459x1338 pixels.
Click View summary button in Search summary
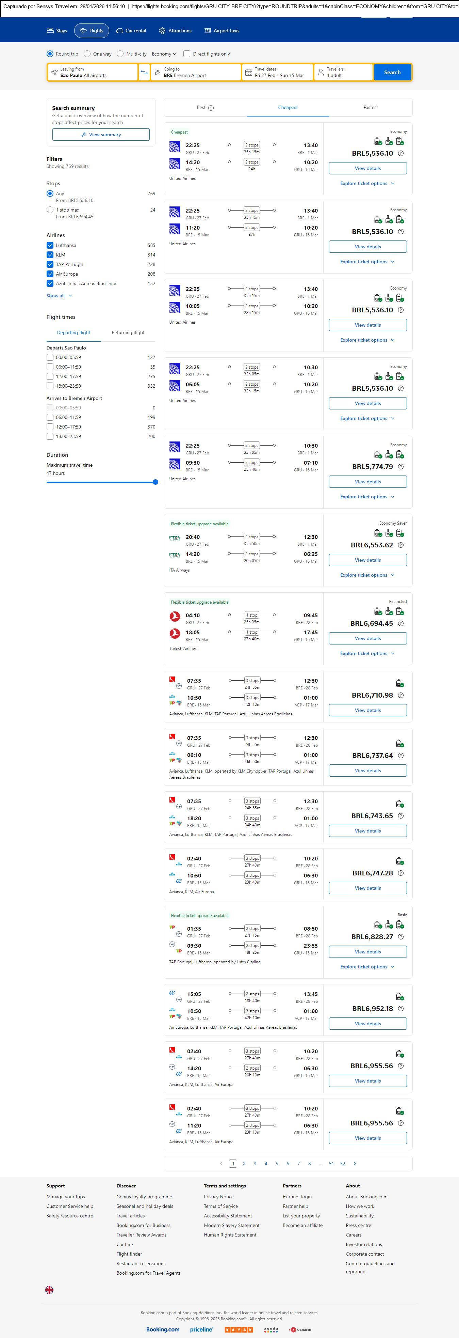101,135
